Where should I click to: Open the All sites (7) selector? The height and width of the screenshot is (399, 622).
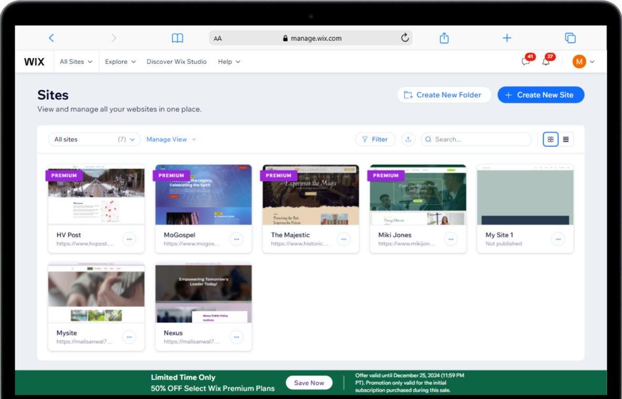point(95,139)
